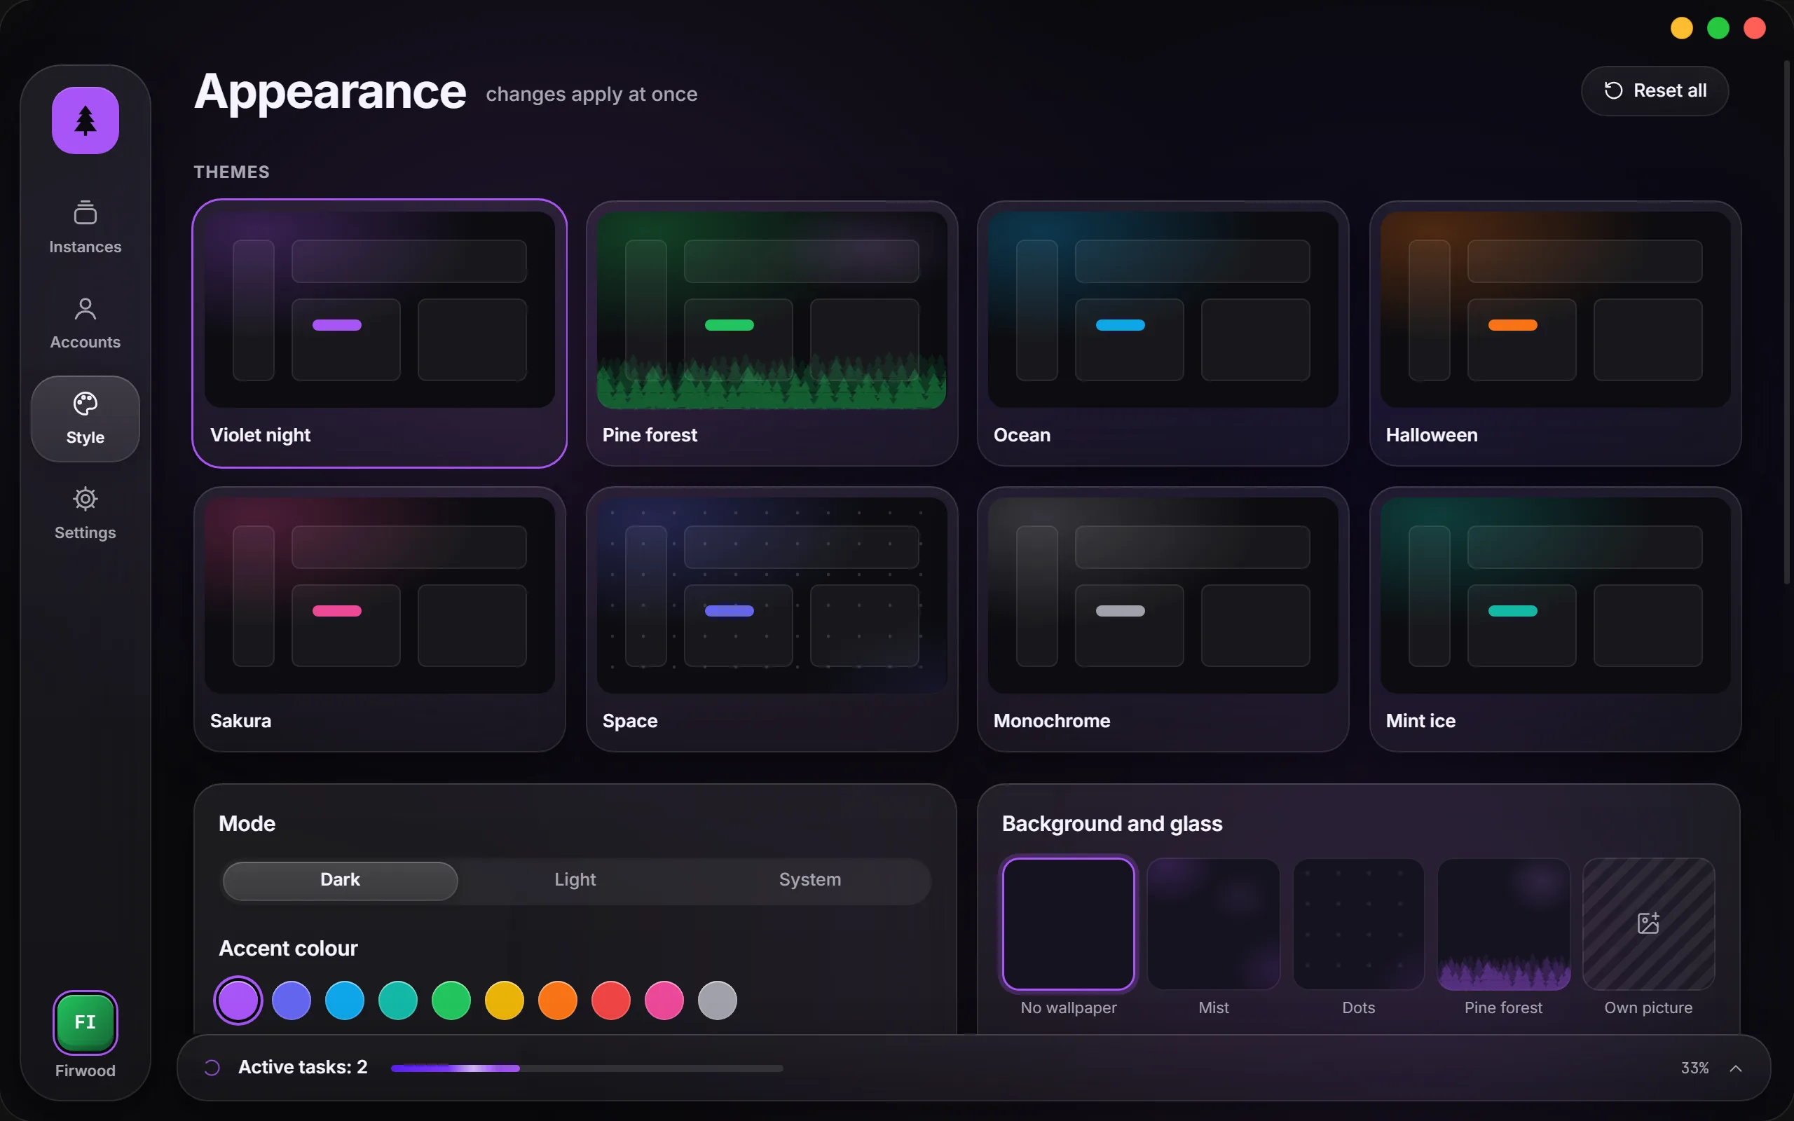Image resolution: width=1794 pixels, height=1121 pixels.
Task: Choose the Pine forest wallpaper thumbnail
Action: 1503,924
